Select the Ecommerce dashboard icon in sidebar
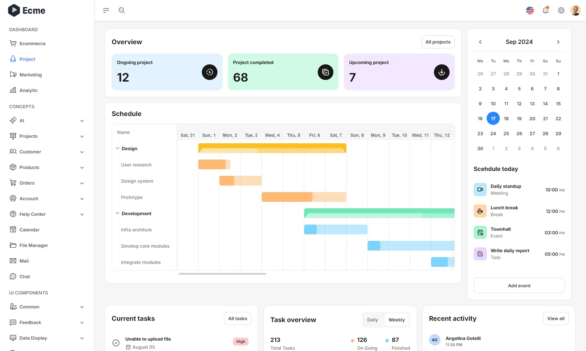The height and width of the screenshot is (351, 586). (x=13, y=43)
